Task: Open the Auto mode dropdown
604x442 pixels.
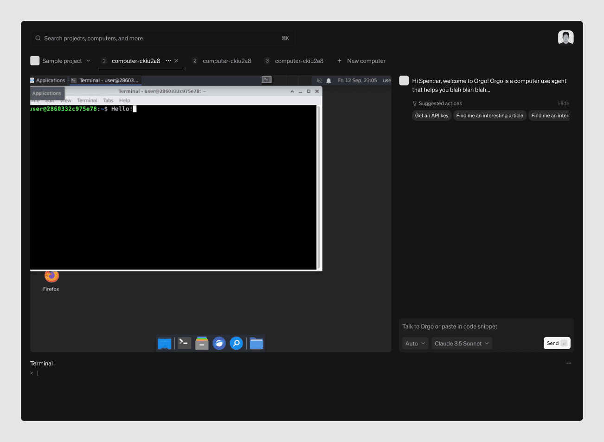Action: pyautogui.click(x=415, y=344)
